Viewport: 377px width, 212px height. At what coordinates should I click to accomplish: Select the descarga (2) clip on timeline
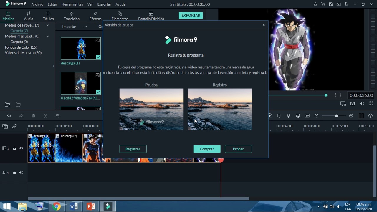pos(69,148)
